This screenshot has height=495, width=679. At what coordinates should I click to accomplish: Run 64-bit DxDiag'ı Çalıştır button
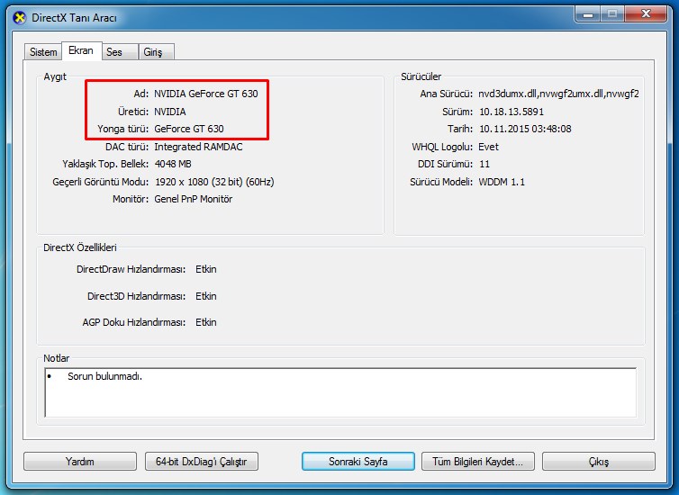(x=202, y=462)
